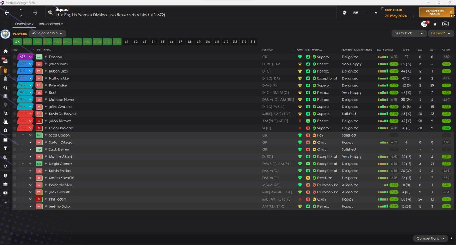Viewport: 456px width, 245px height.
Task: Open the exclamation board icon in sidebar
Action: coord(5,96)
